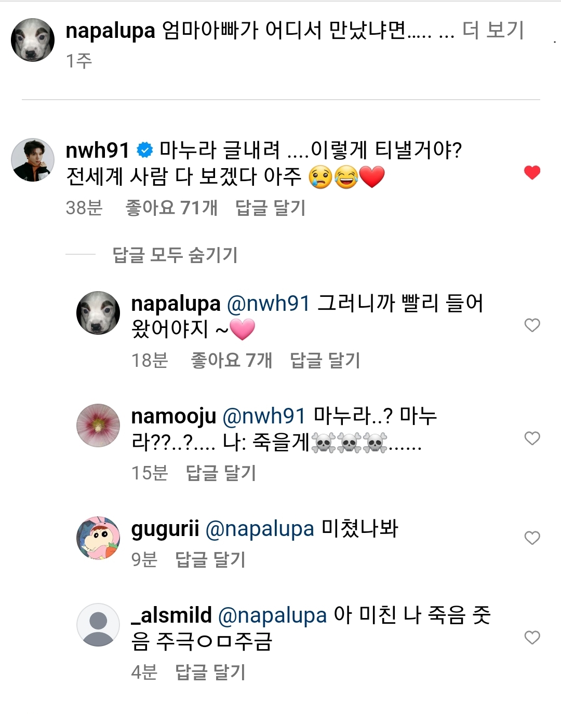Open the _alsmild username link
The height and width of the screenshot is (714, 561).
(x=171, y=616)
